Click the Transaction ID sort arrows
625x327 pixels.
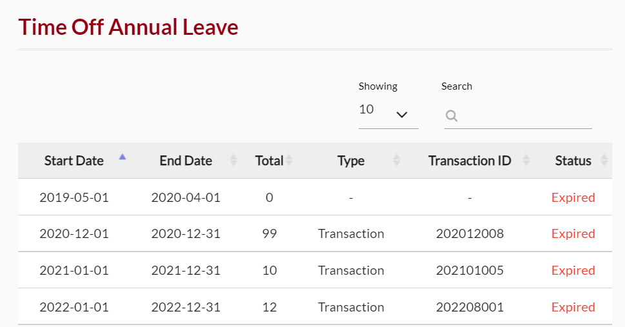point(526,161)
